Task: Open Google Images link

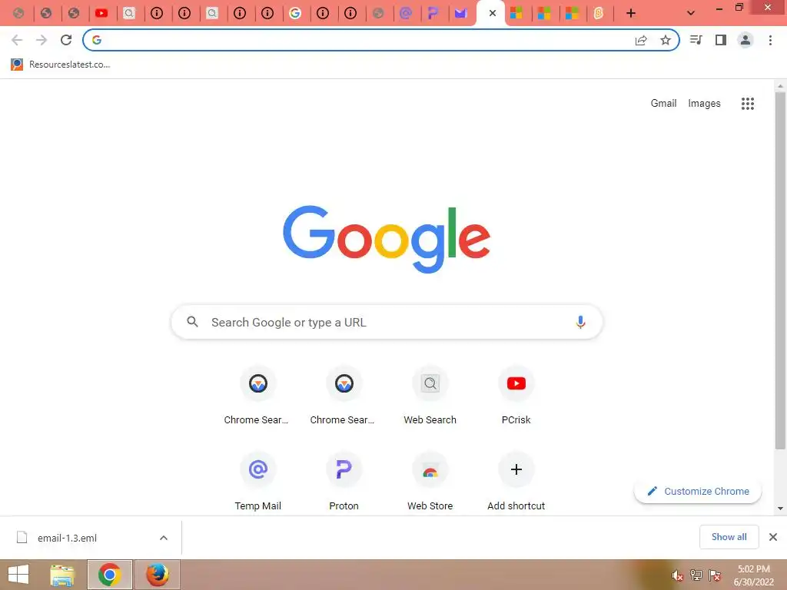Action: [x=704, y=104]
